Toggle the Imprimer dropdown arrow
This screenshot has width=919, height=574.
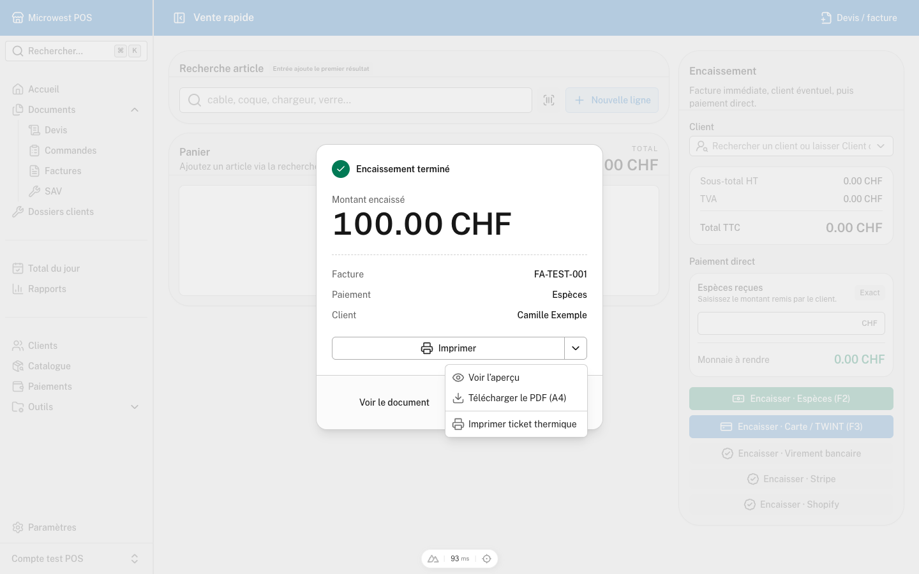coord(576,348)
